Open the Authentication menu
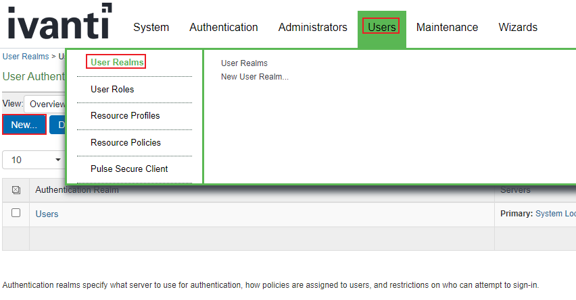576x300 pixels. click(x=223, y=28)
